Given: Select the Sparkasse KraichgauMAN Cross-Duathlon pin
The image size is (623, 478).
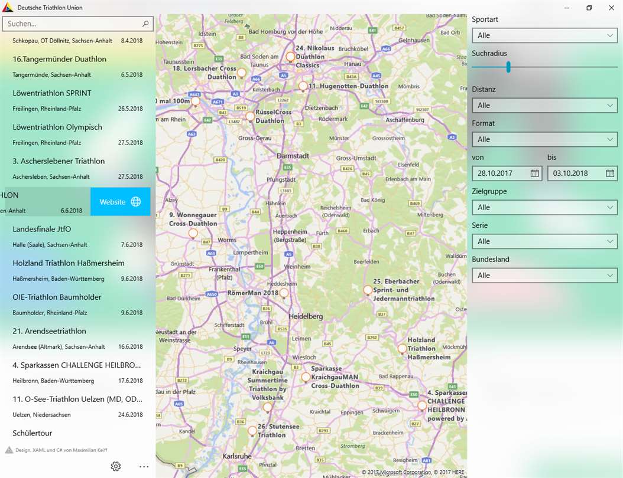Looking at the screenshot, I should tap(306, 377).
